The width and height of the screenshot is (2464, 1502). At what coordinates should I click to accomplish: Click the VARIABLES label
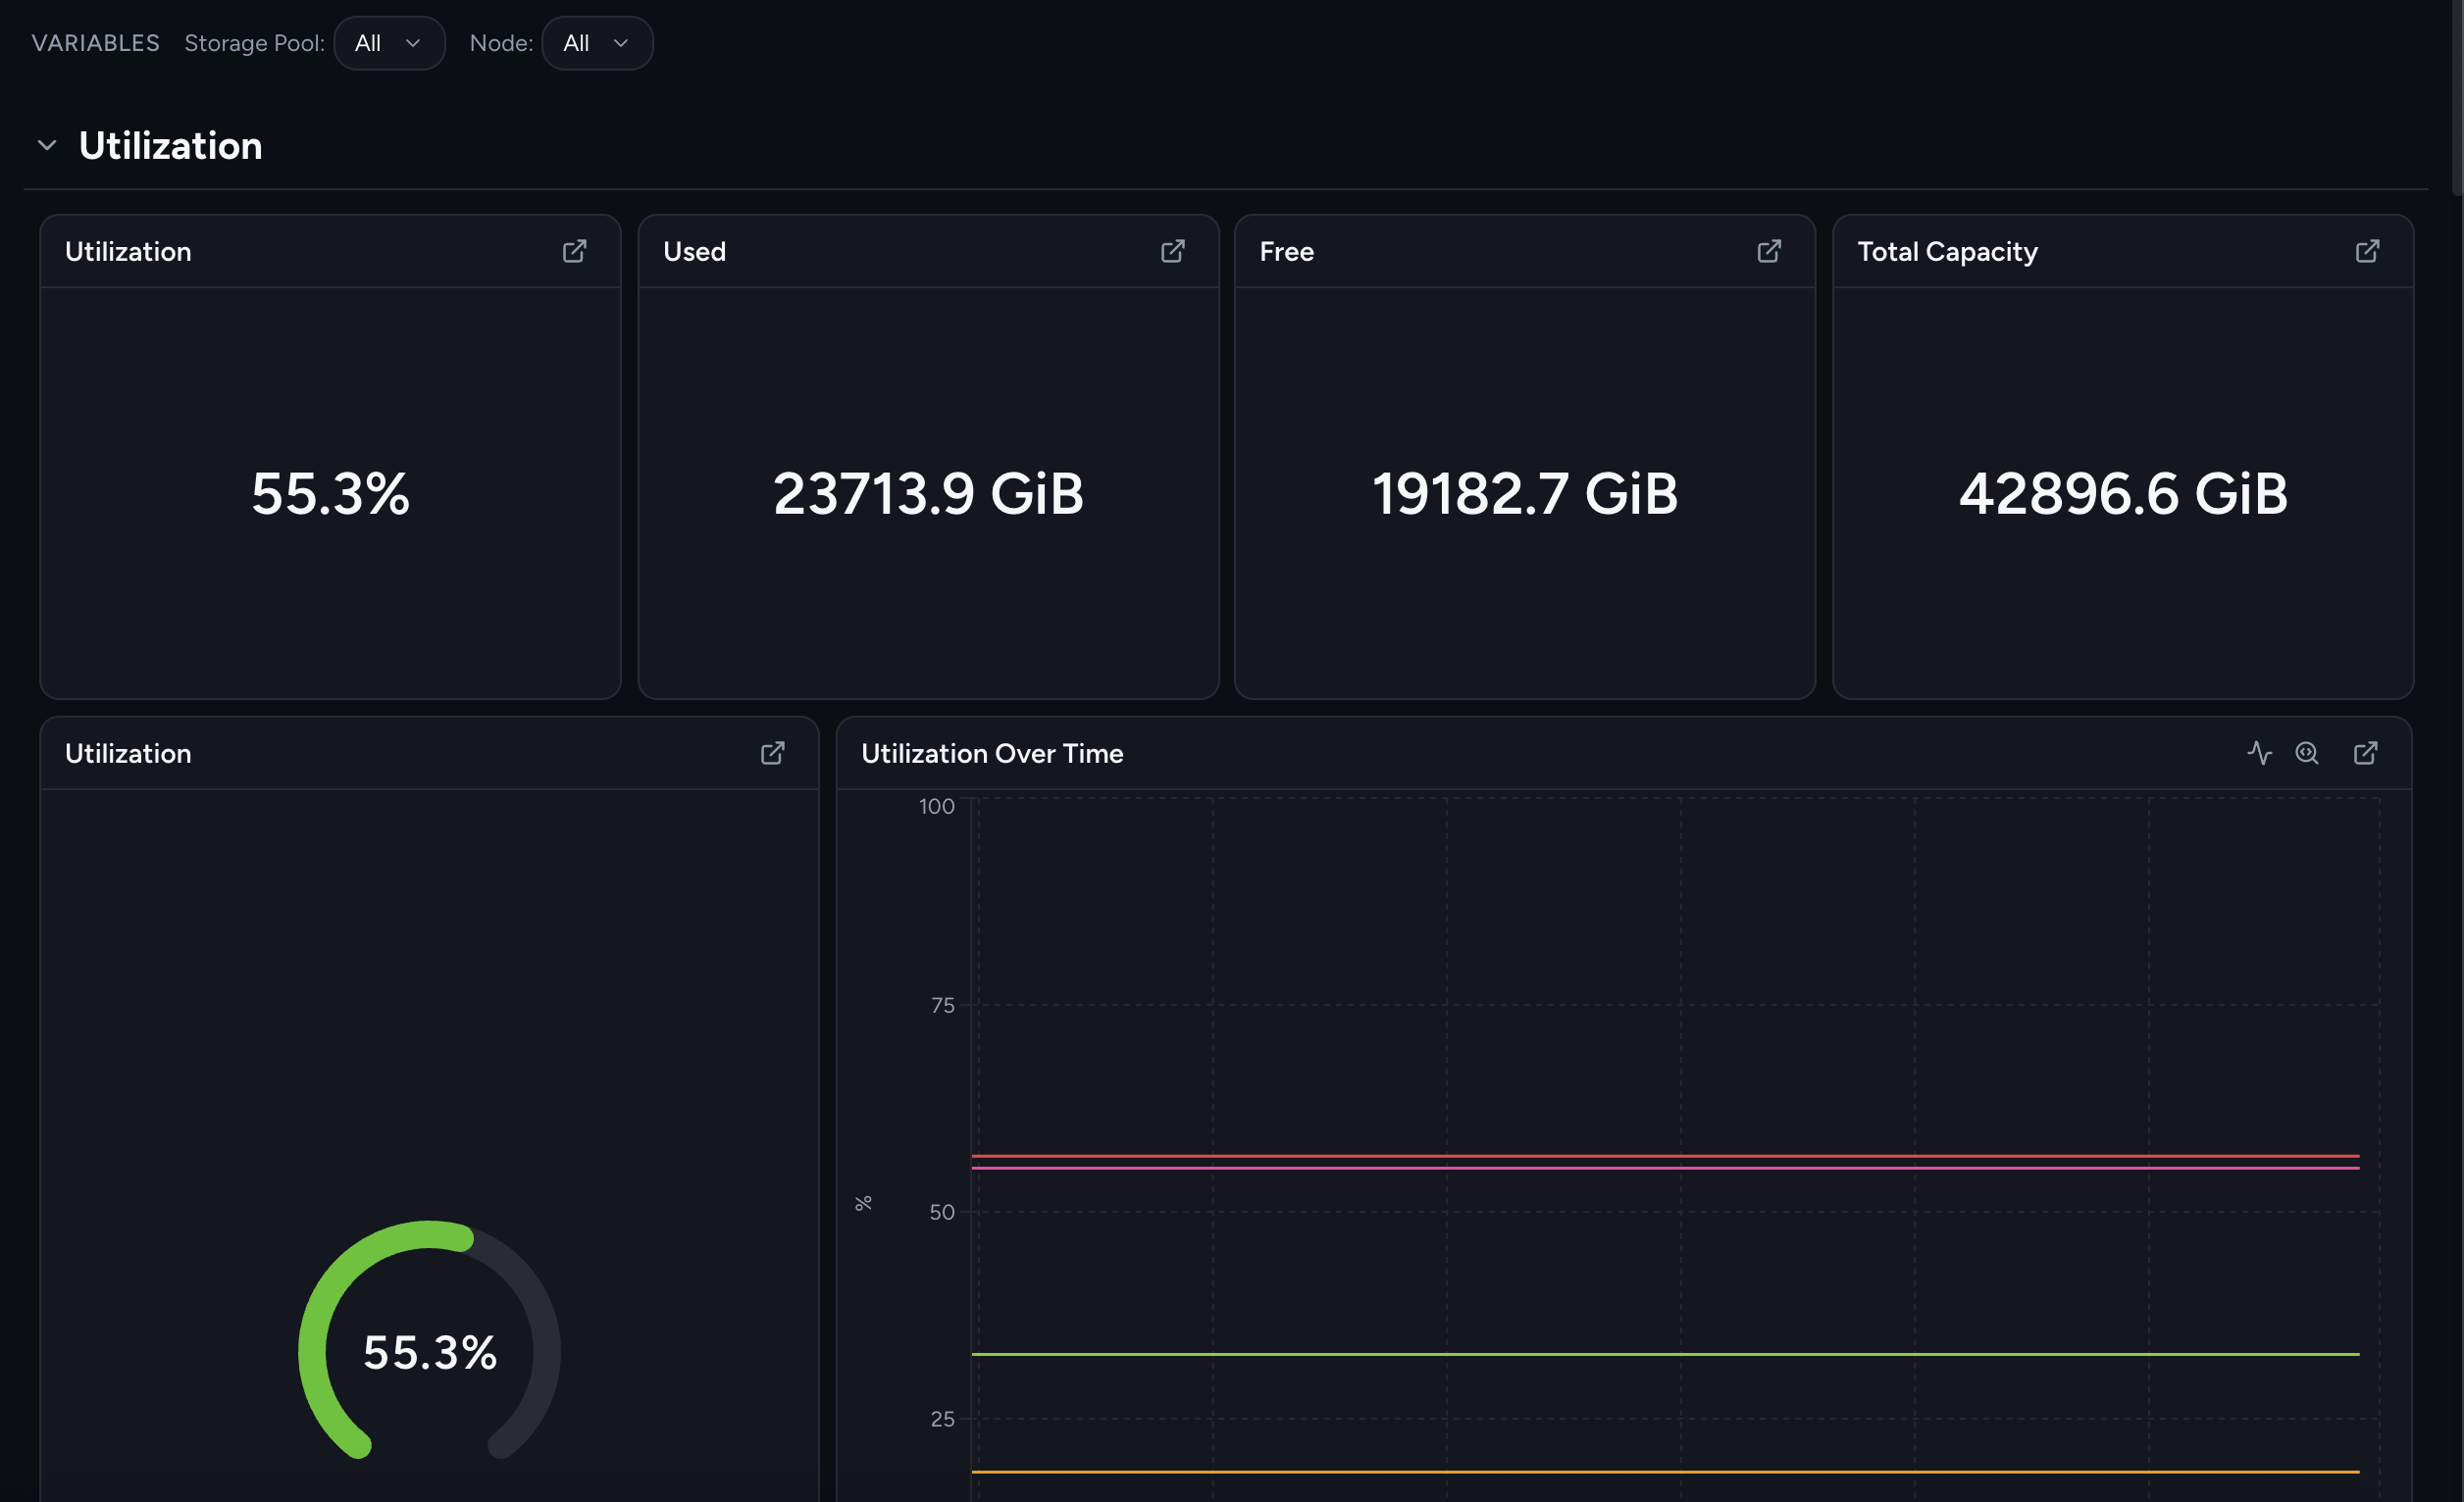coord(96,43)
